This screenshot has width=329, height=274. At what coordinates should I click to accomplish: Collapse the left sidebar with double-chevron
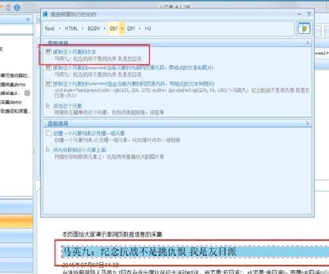click(28, 20)
